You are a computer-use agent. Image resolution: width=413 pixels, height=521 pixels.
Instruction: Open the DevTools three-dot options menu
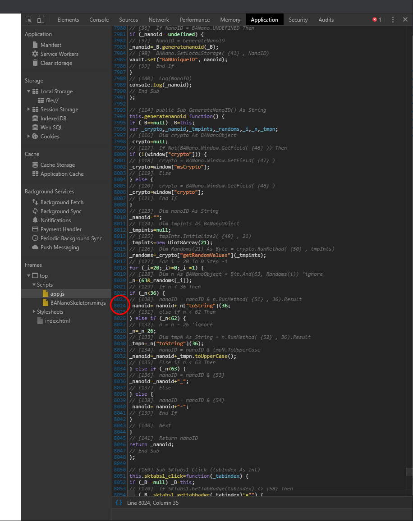(x=394, y=19)
